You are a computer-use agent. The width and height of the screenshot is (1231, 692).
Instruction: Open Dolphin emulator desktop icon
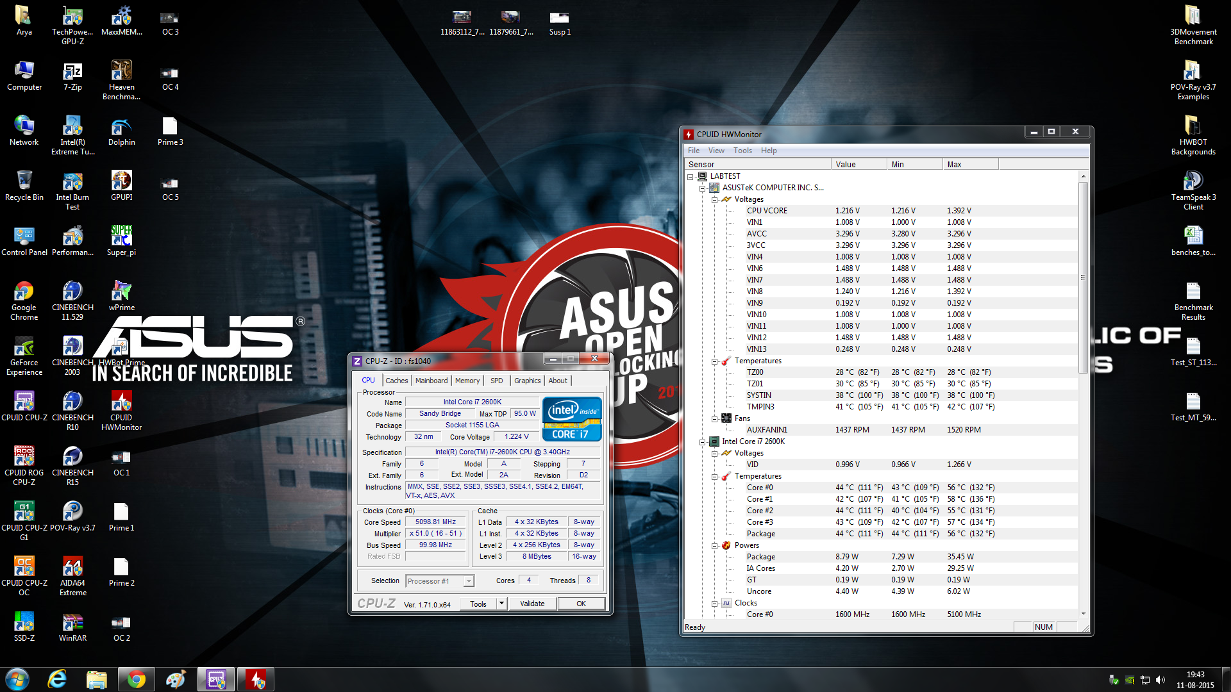121,131
